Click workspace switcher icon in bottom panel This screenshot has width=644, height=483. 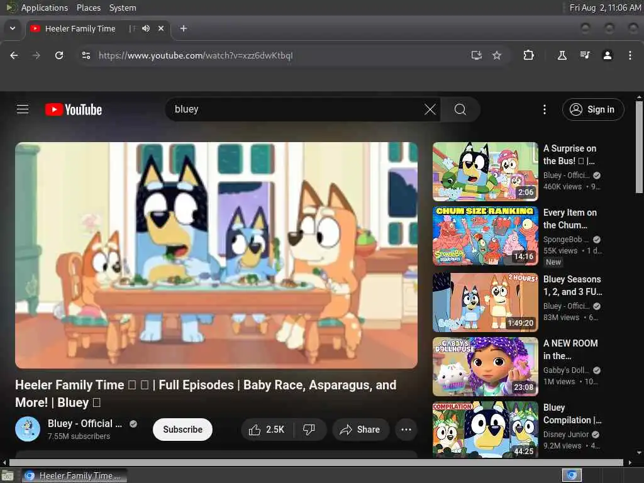click(572, 475)
